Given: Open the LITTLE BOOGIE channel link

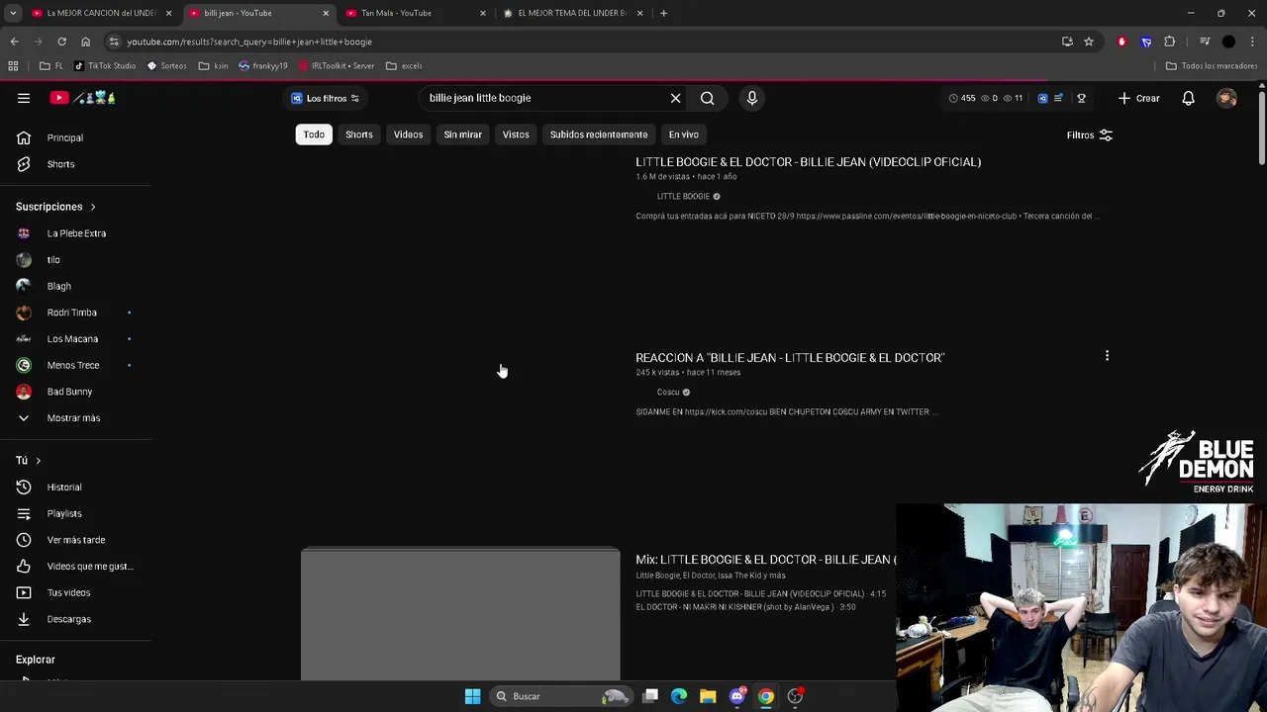Looking at the screenshot, I should point(683,196).
